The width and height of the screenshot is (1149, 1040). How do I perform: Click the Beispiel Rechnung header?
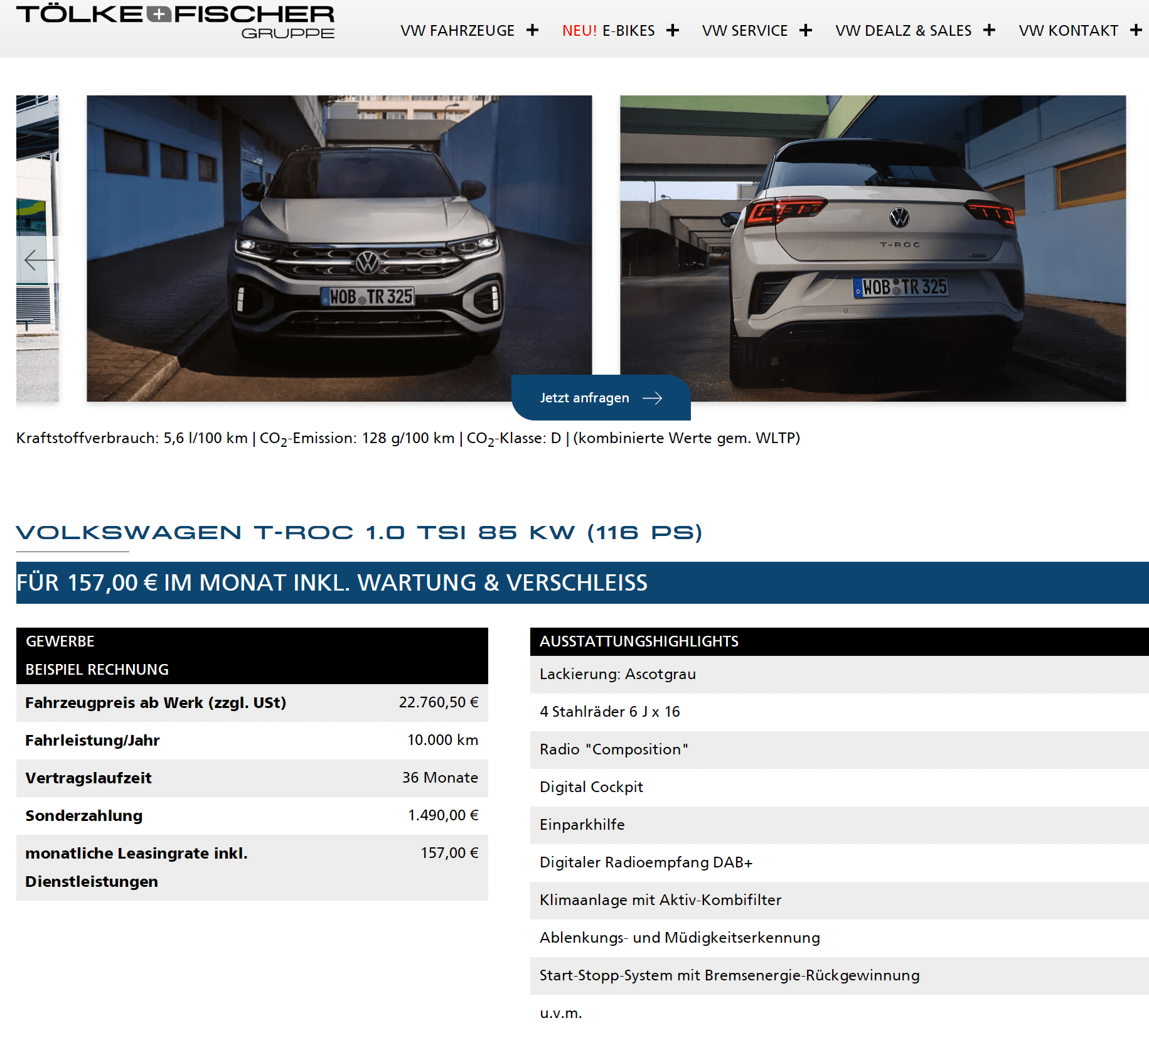pyautogui.click(x=97, y=670)
